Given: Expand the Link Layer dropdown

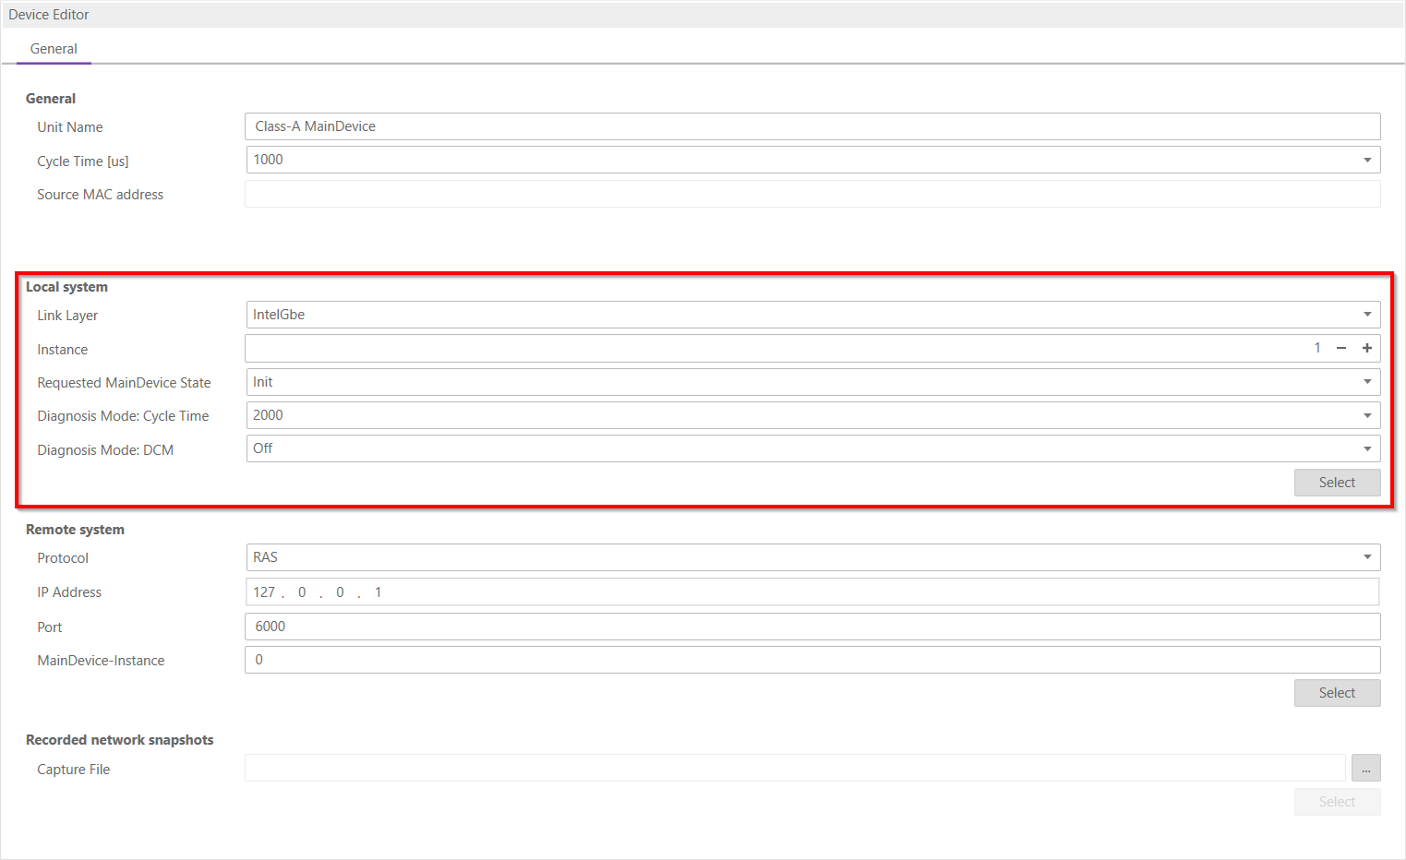Looking at the screenshot, I should (1366, 315).
